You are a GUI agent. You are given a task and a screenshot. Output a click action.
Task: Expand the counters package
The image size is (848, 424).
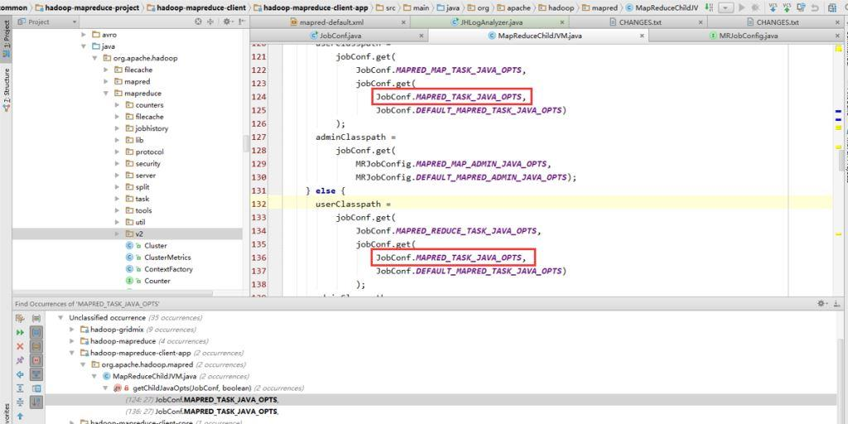[x=118, y=105]
